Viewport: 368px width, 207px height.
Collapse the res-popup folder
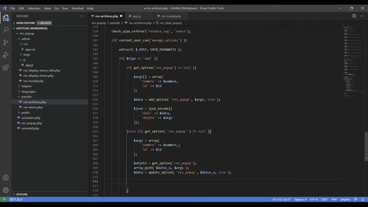point(27,33)
